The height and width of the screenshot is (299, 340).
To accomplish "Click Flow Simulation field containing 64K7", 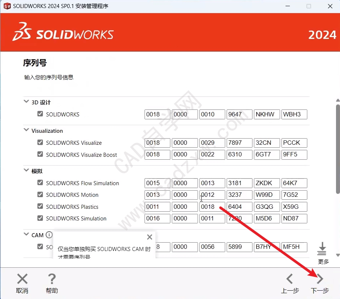I will click(x=294, y=183).
